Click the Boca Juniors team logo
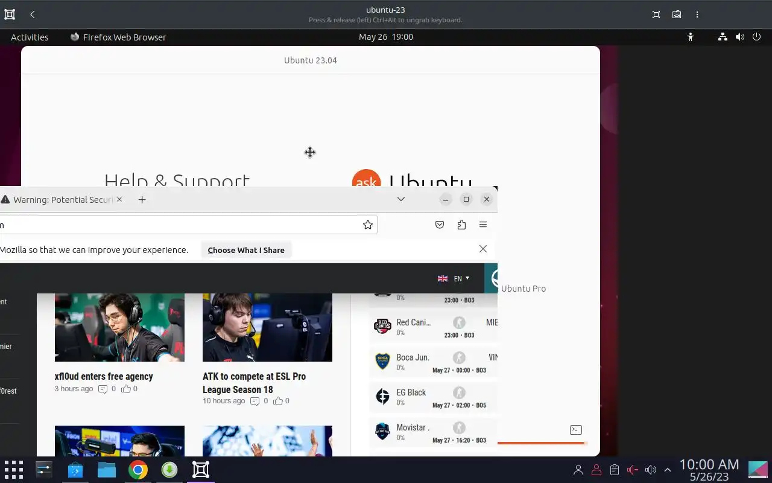 pyautogui.click(x=383, y=362)
